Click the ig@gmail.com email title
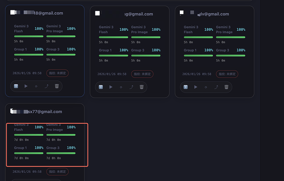284x181 pixels. [139, 14]
